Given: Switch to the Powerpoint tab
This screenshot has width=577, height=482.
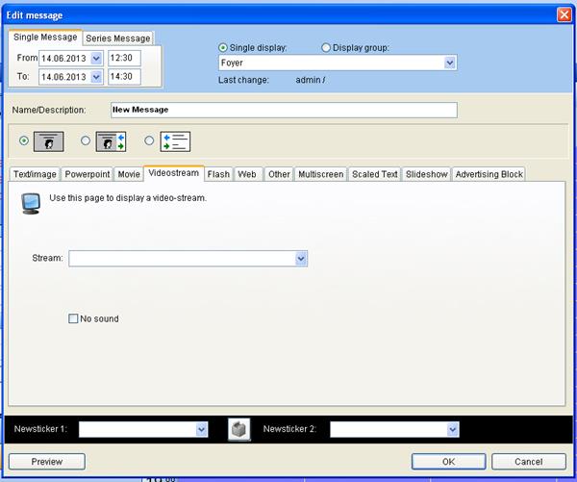Looking at the screenshot, I should [88, 174].
